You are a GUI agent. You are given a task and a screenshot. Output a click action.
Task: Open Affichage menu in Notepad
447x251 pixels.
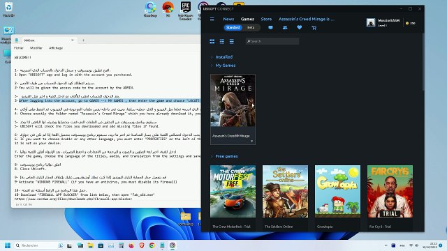[56, 48]
